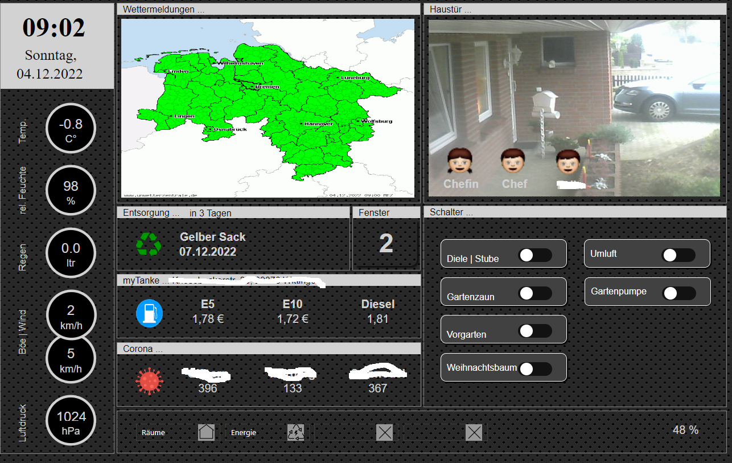Click the pickup date 07.12.2022
The width and height of the screenshot is (732, 463).
pyautogui.click(x=208, y=251)
